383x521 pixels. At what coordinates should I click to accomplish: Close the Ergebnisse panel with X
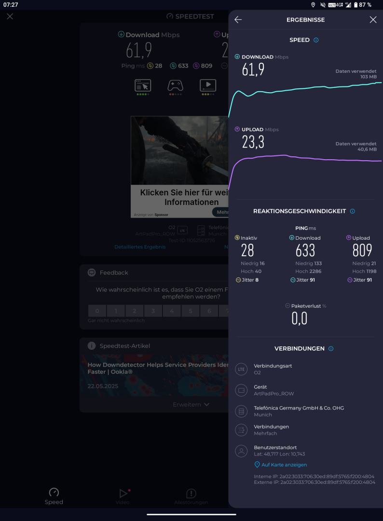coord(373,20)
